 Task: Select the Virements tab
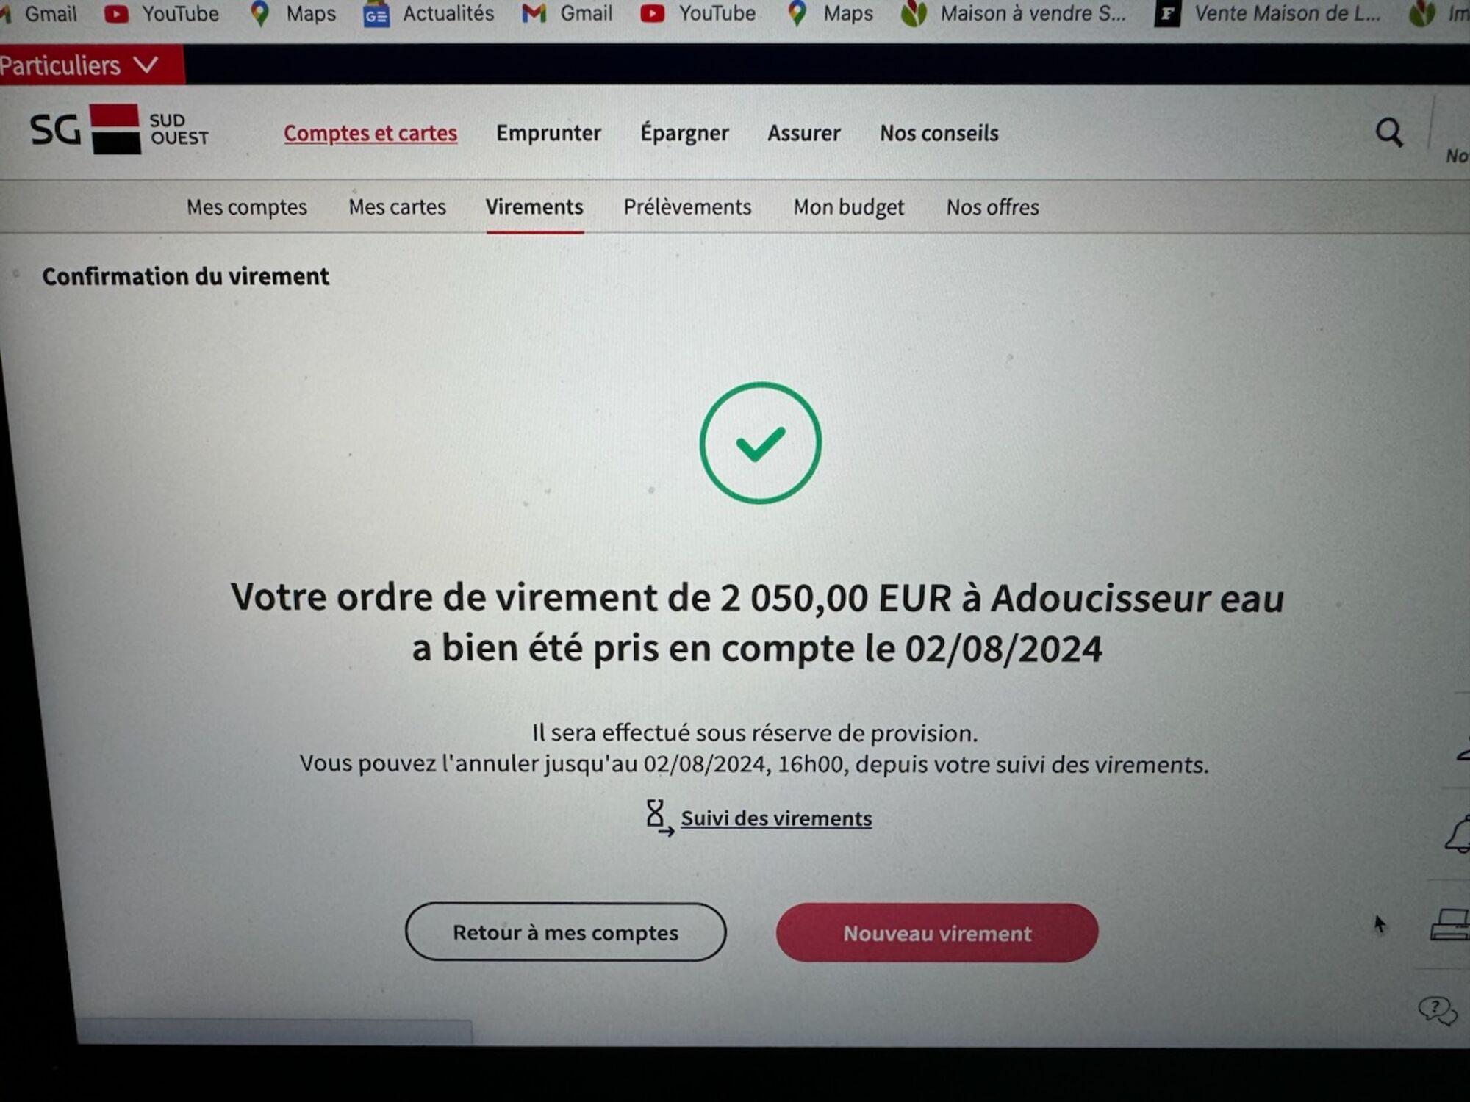(x=534, y=207)
